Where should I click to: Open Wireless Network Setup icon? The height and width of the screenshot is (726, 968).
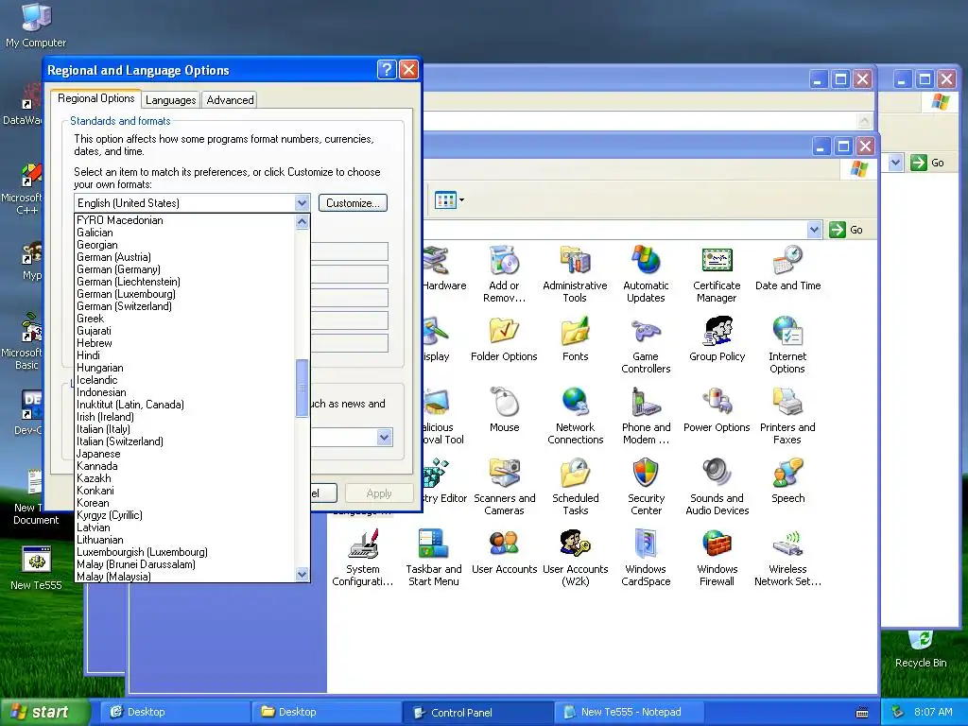click(x=787, y=558)
